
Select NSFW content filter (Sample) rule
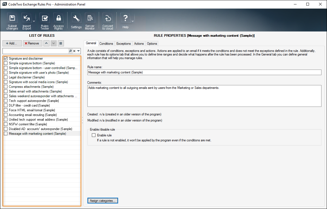coord(42,124)
